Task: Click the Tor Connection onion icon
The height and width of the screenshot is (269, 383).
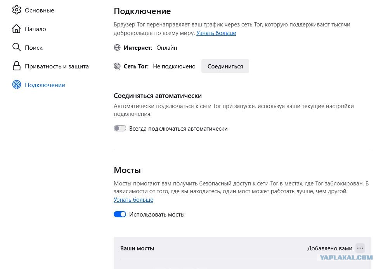Action: click(16, 84)
